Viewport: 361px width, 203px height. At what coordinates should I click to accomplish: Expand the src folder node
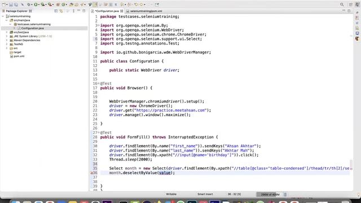coord(7,48)
